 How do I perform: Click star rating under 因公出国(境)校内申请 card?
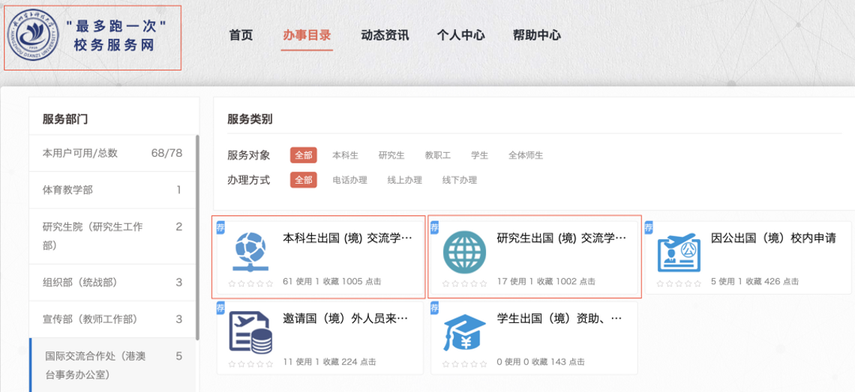click(679, 283)
